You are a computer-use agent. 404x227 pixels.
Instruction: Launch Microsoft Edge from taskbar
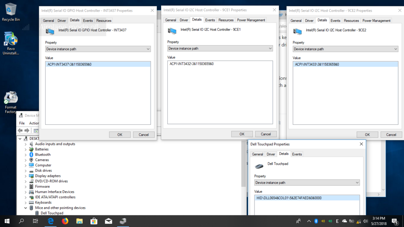[x=50, y=221]
